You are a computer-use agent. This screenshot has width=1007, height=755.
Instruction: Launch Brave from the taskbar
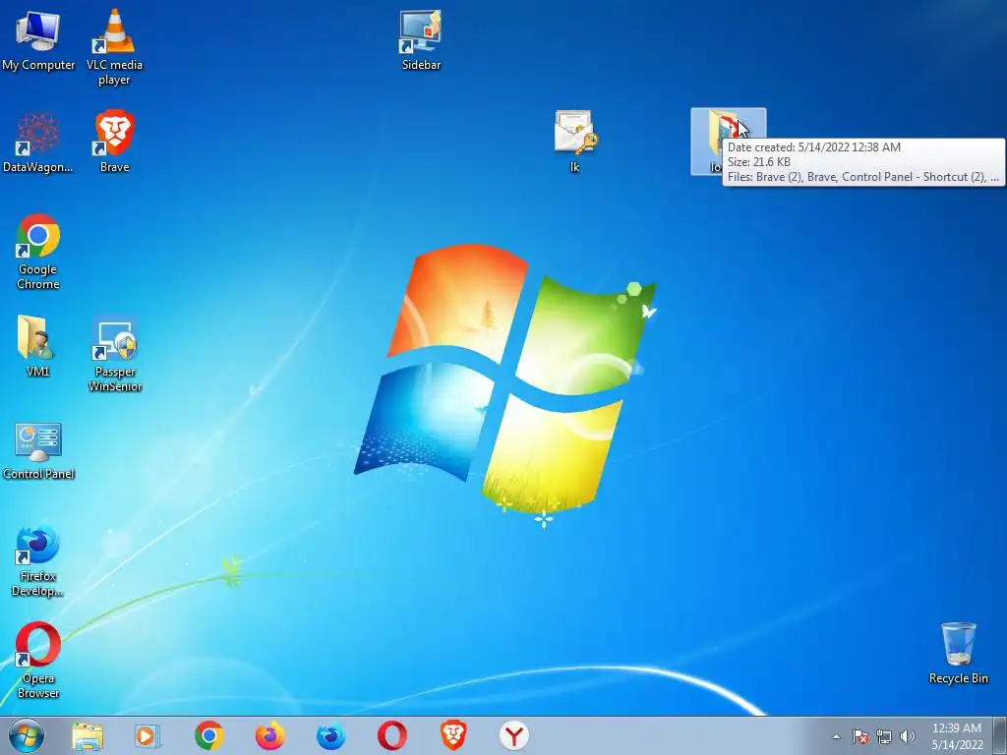pos(452,735)
